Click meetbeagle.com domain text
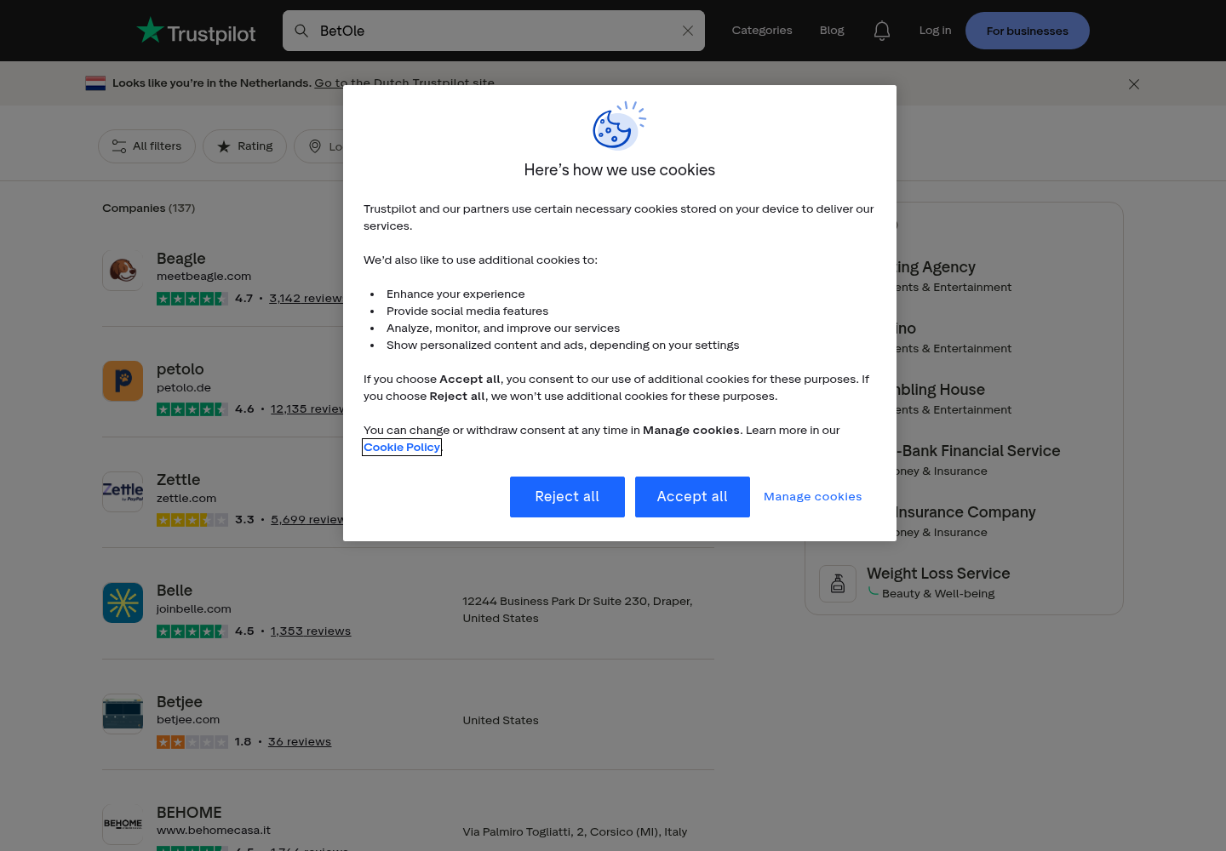 204,277
